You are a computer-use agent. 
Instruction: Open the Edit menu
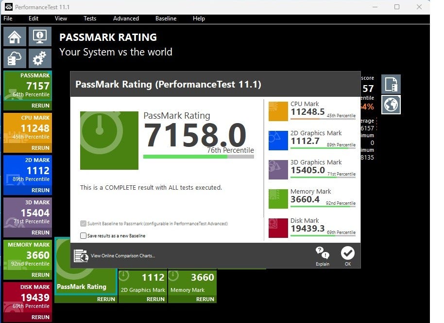pyautogui.click(x=34, y=18)
